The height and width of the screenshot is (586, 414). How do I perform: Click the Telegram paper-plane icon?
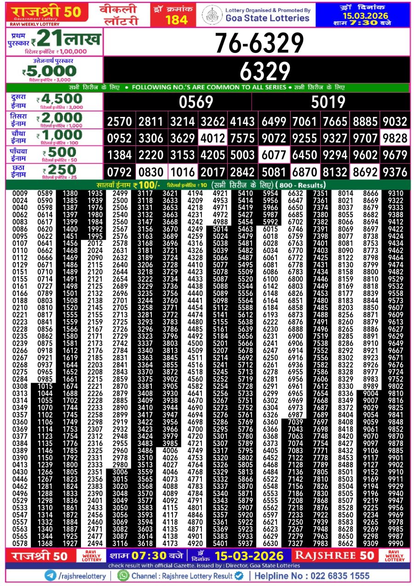50,575
